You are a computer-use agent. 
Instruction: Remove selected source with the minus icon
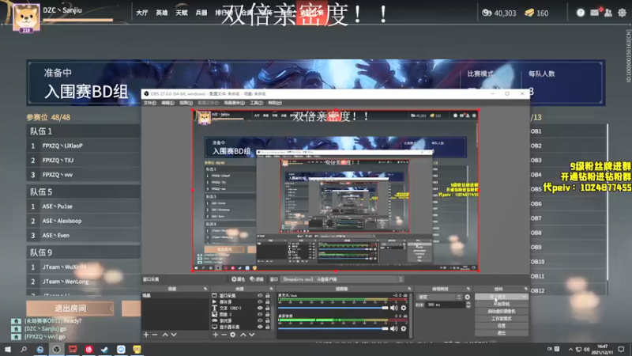coord(224,335)
